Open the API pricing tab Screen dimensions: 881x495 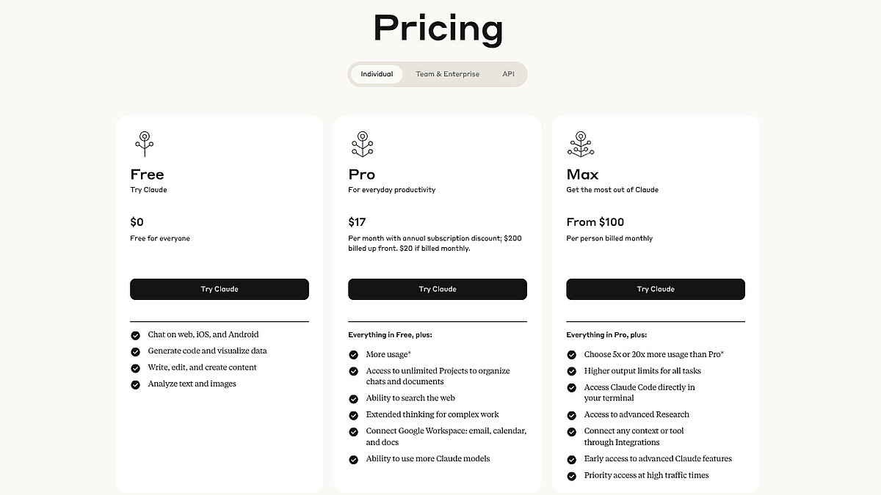(x=508, y=74)
